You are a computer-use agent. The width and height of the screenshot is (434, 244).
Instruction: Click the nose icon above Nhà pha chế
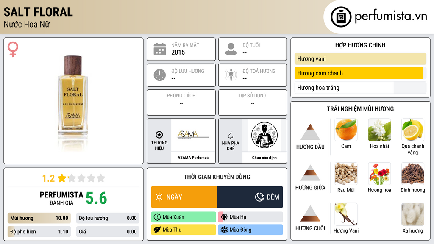coord(230,135)
